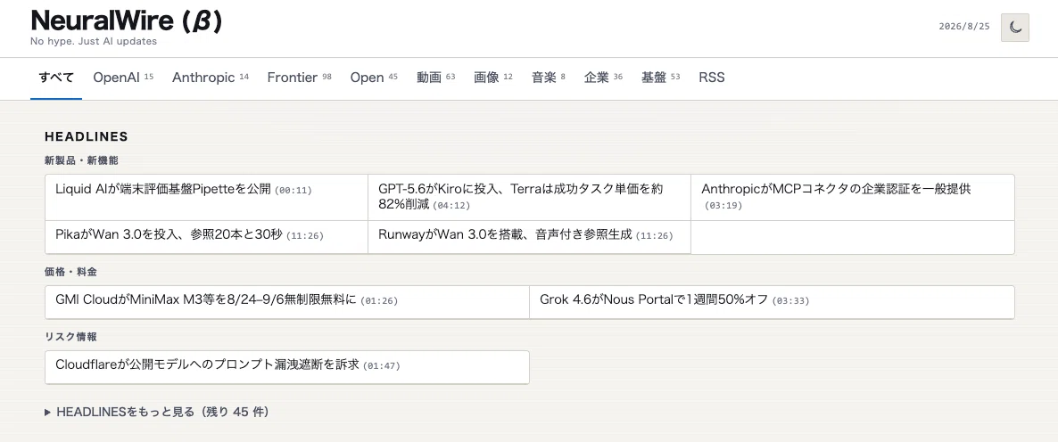Open the RSS link
Screen dimensions: 1058x442
coord(712,78)
